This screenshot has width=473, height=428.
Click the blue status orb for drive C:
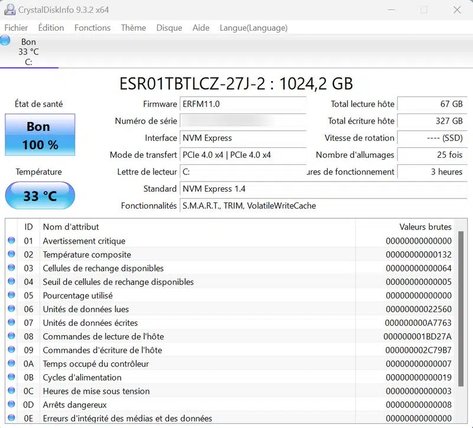(5, 40)
